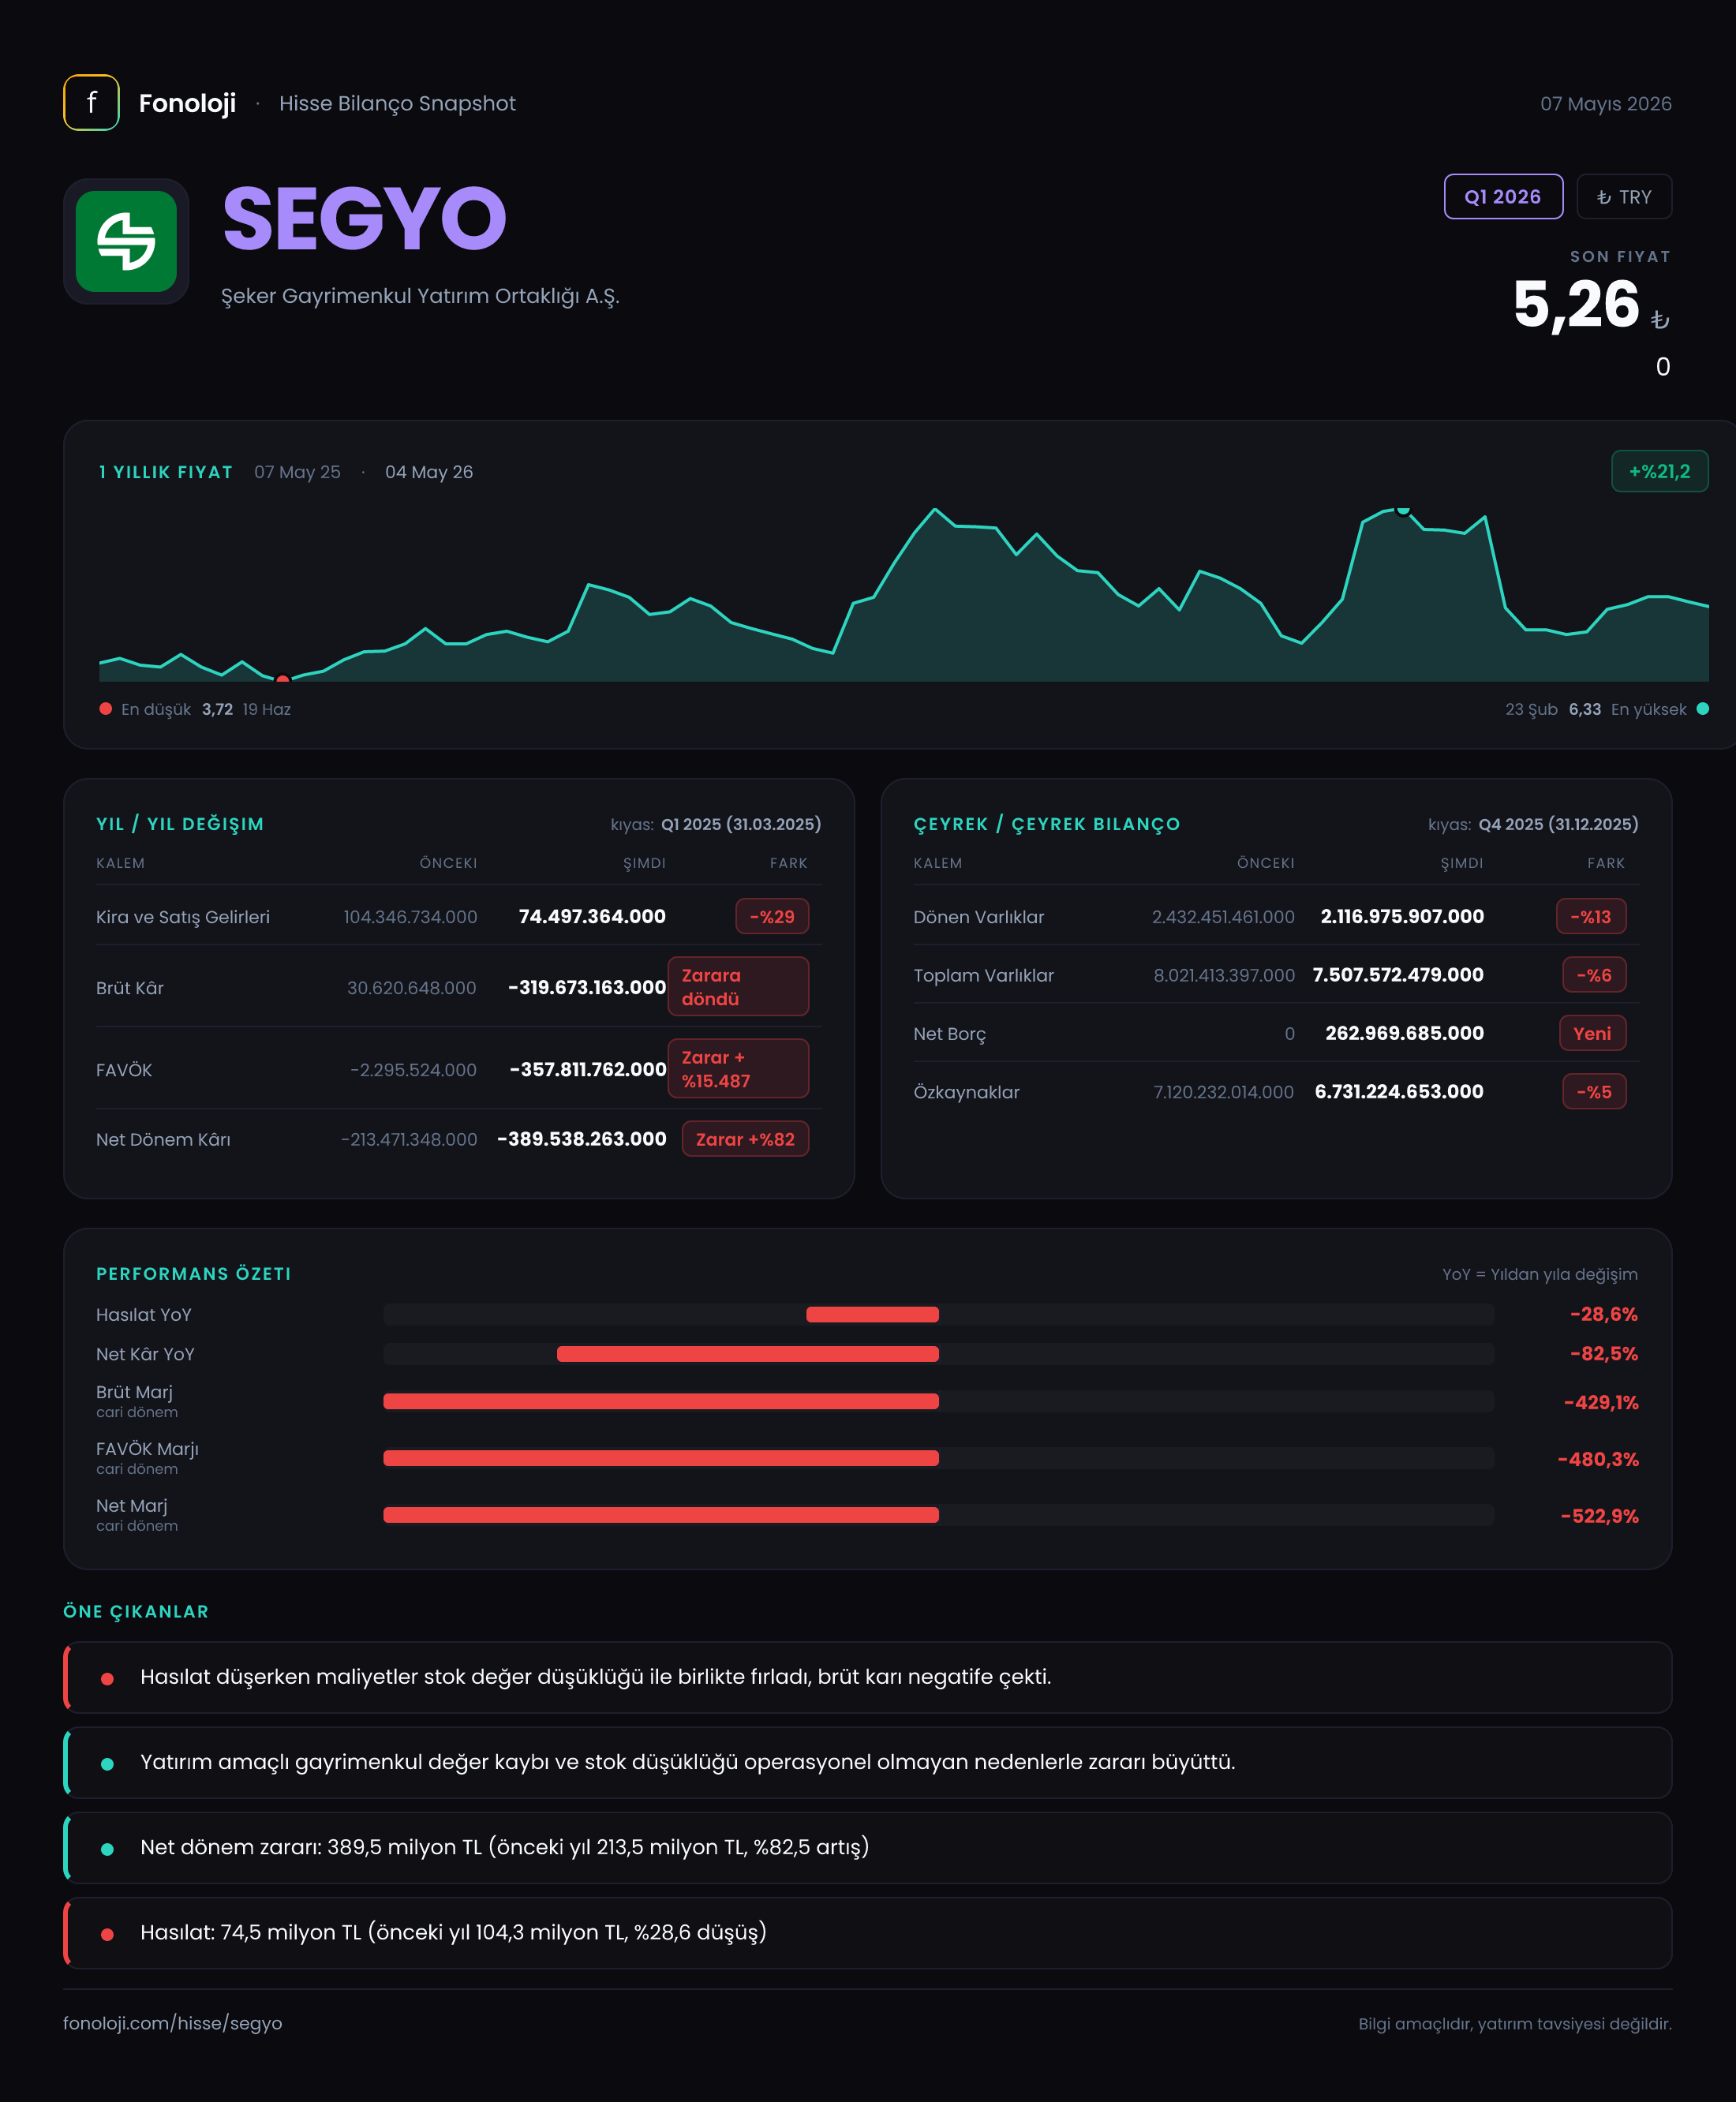Click the 'ÇEYREK / ÇEYREK BİLANÇO' section title
The width and height of the screenshot is (1736, 2102).
[x=1047, y=824]
